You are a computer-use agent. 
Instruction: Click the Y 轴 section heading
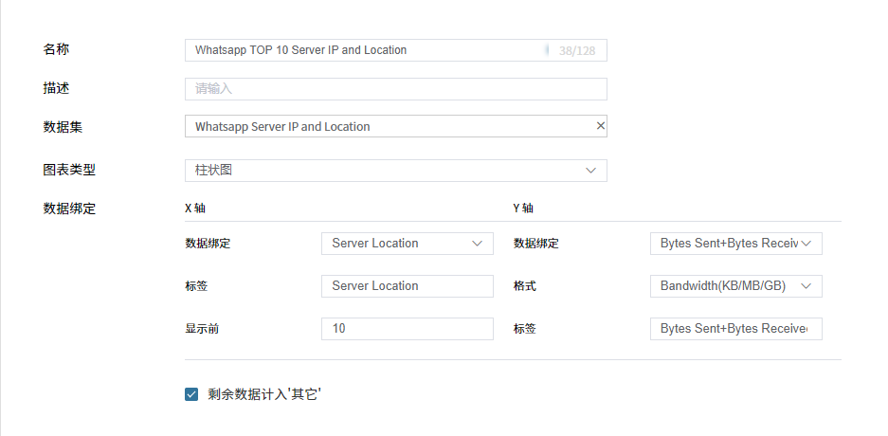pos(523,209)
